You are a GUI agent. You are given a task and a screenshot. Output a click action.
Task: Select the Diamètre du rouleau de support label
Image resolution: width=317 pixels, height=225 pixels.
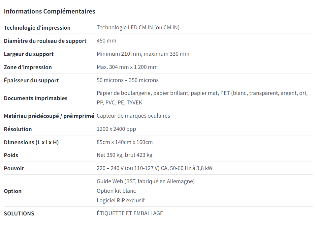tap(45, 41)
